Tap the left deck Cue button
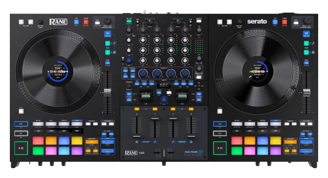The height and width of the screenshot is (178, 328). (x=21, y=133)
